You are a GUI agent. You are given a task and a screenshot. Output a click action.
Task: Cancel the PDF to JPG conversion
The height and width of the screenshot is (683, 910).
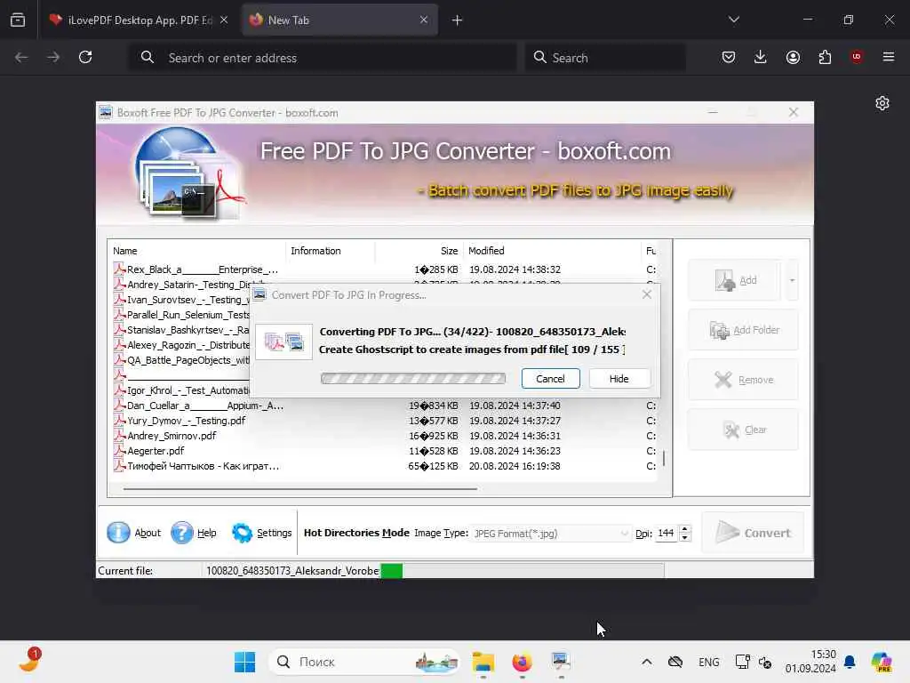coord(550,379)
